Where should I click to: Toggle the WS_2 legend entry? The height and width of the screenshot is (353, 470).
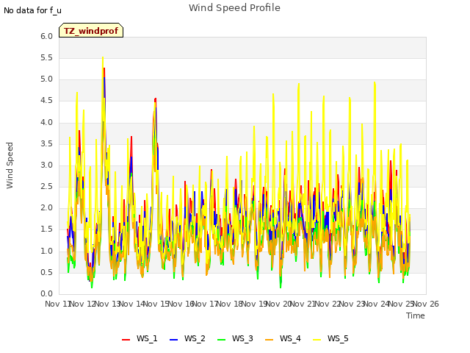[187, 338]
